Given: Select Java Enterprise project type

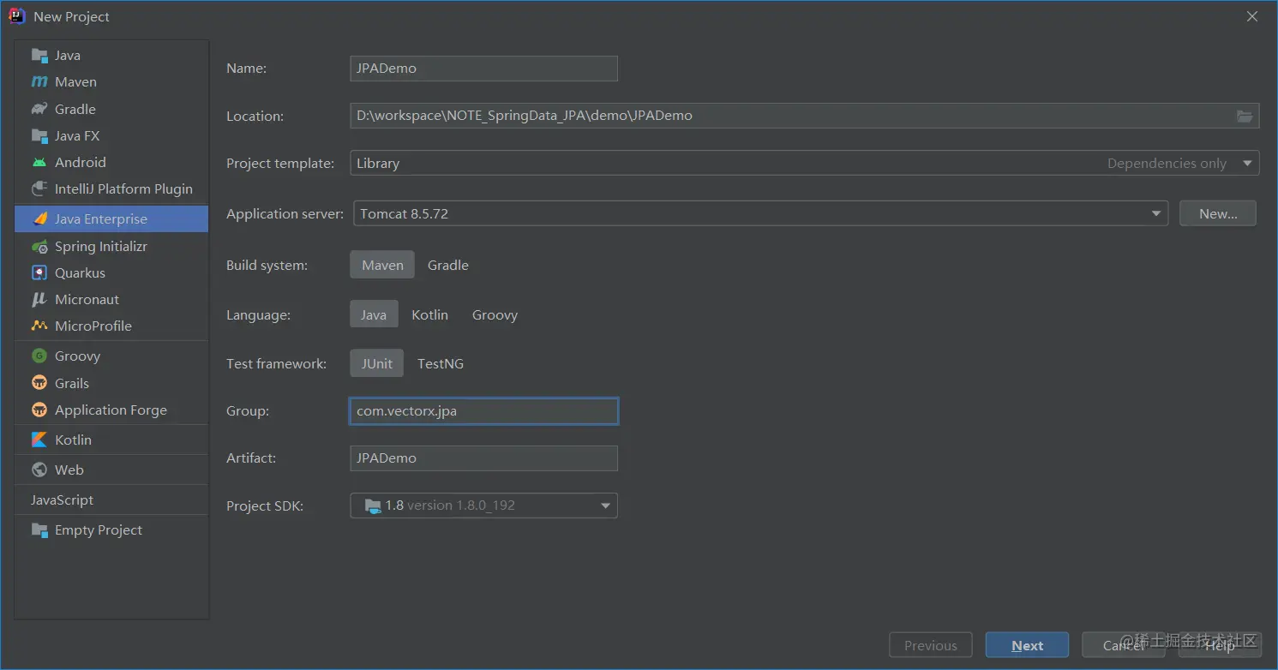Looking at the screenshot, I should click(111, 218).
